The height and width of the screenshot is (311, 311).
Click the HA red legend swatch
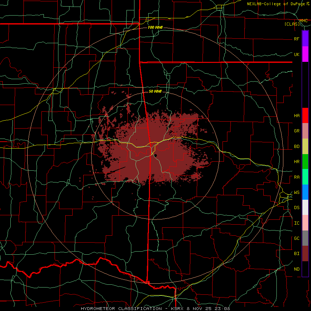(305, 115)
